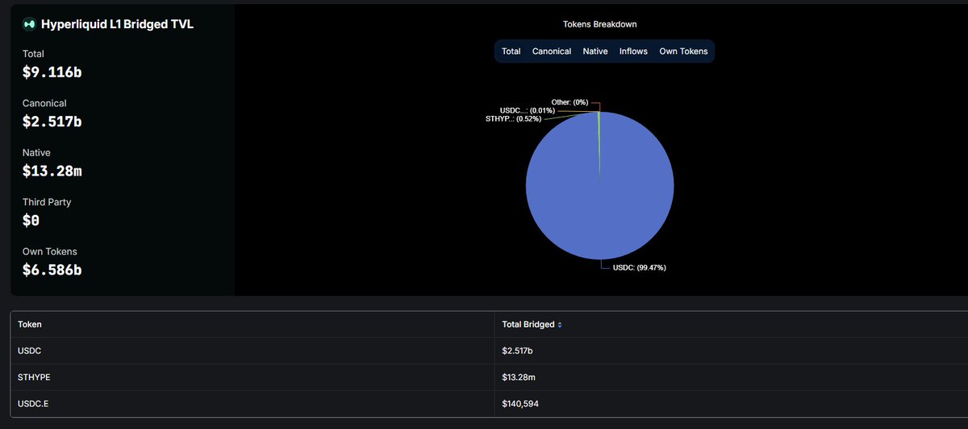Click the $2.517b cell in the table
Image resolution: width=968 pixels, height=429 pixels.
point(518,351)
